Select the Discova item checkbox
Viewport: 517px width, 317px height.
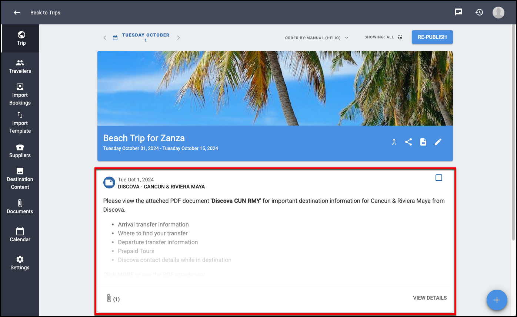coord(439,178)
